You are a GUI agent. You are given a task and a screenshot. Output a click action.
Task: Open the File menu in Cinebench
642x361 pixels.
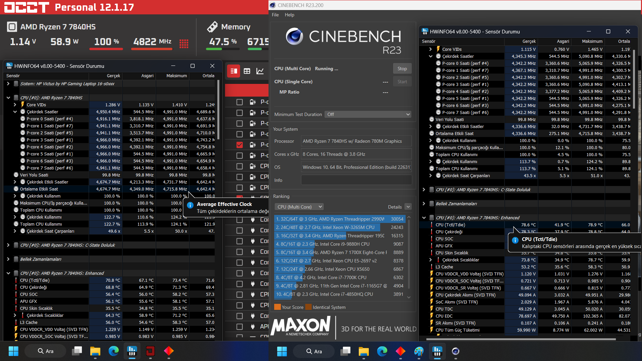point(275,15)
